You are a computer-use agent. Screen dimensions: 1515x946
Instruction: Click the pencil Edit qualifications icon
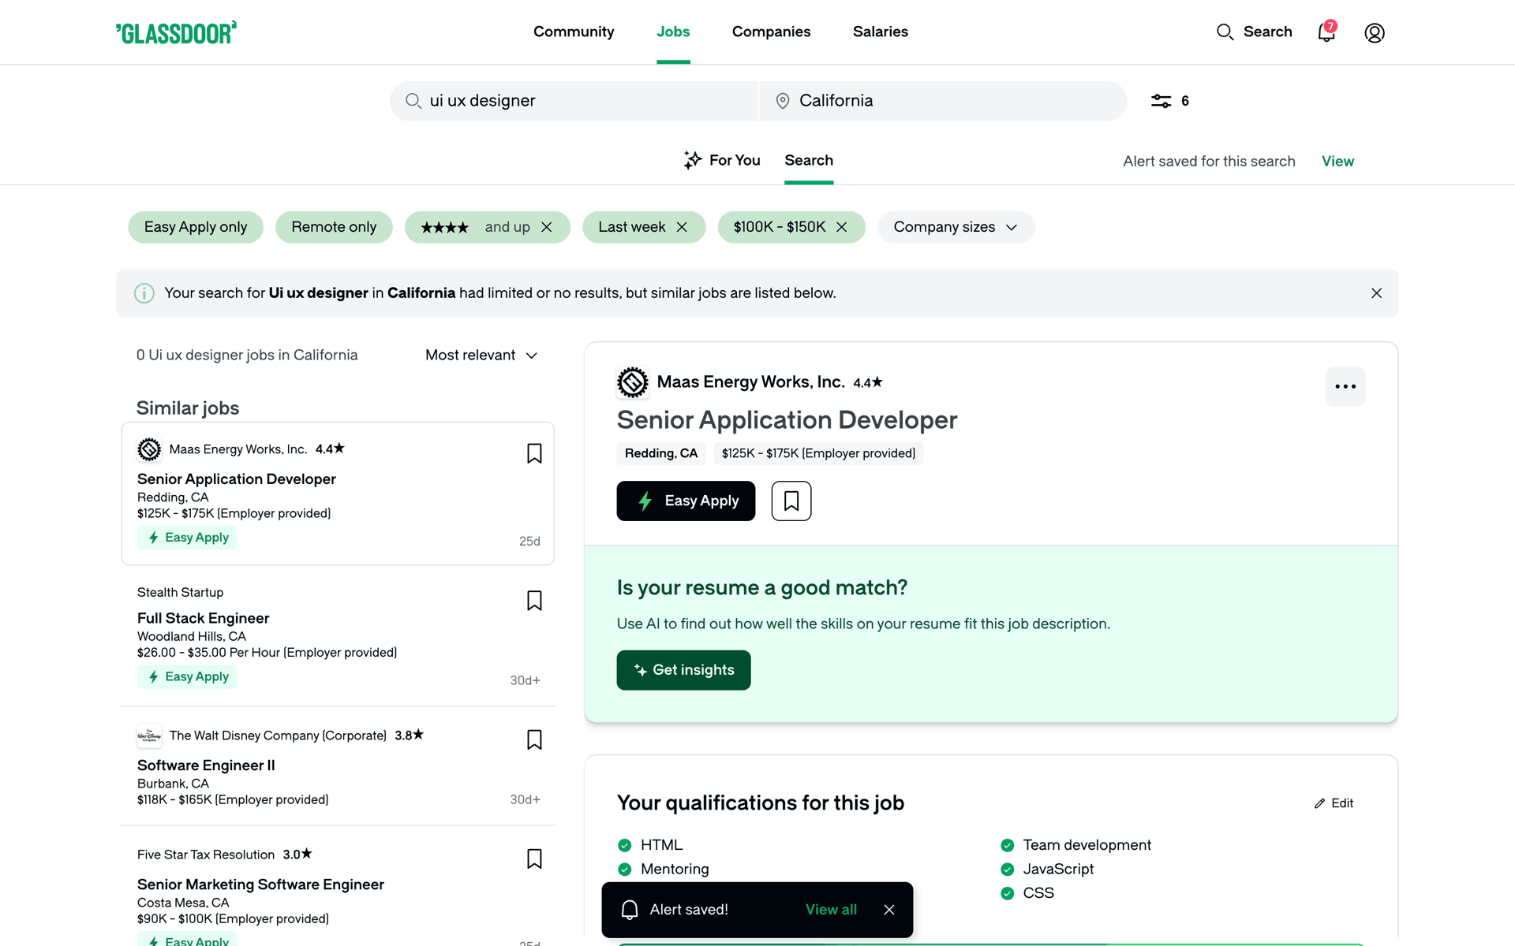[1319, 803]
